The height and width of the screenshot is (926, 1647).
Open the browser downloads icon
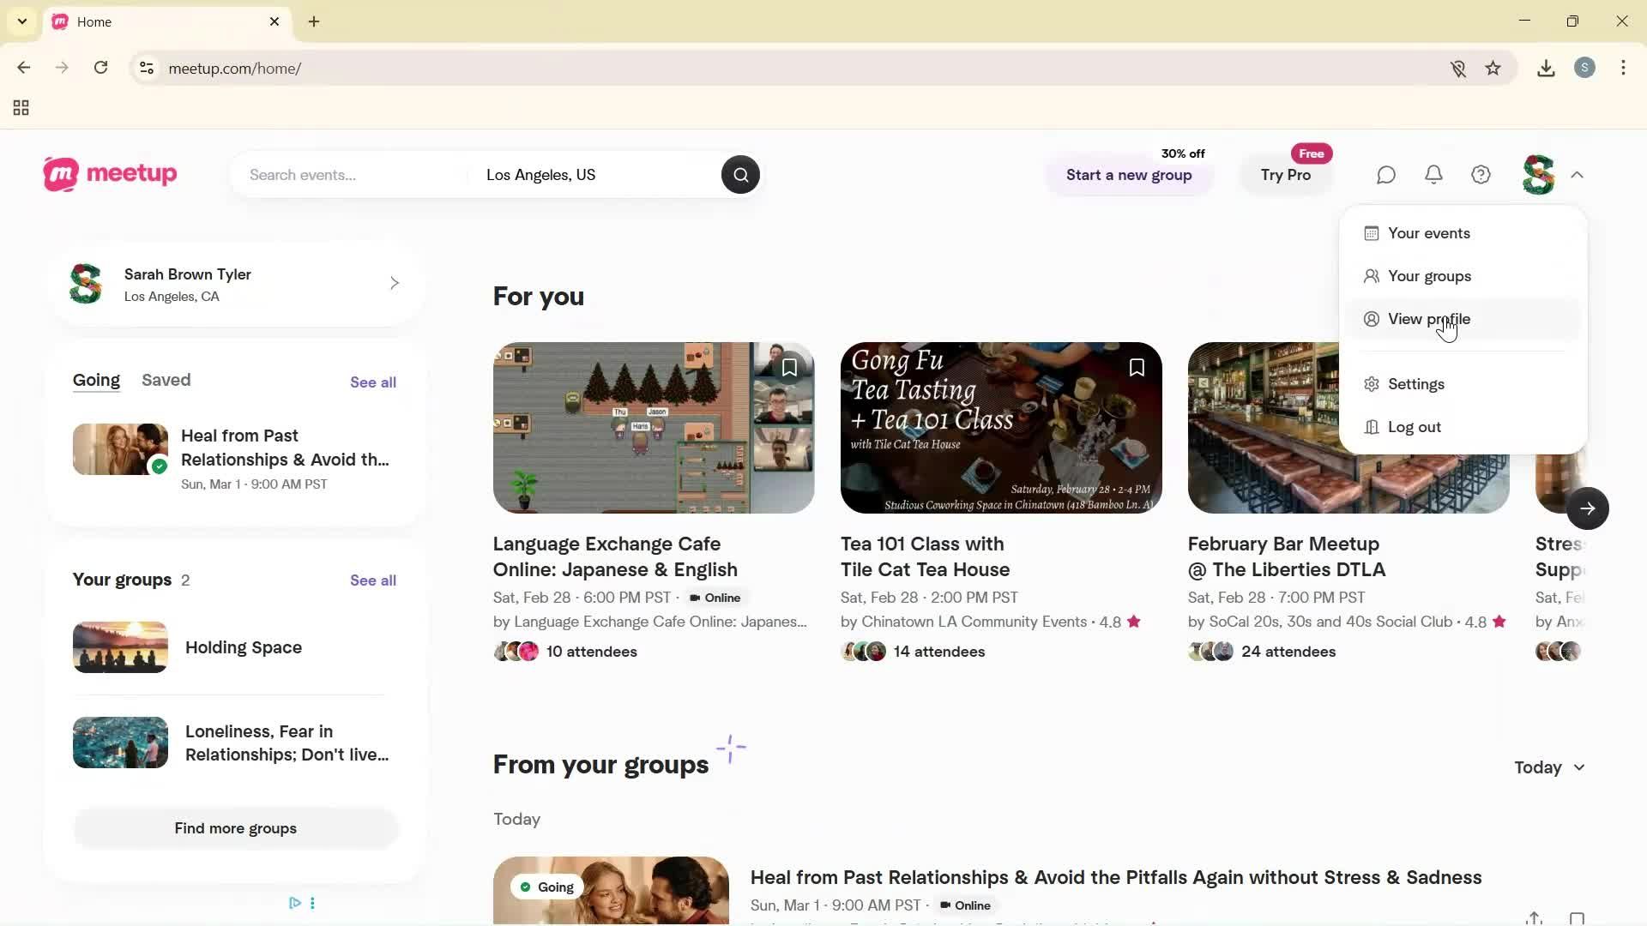pos(1546,68)
